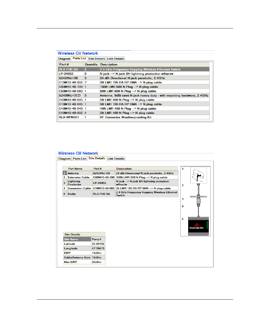Sort parts list by the Quantity column header
The image size is (255, 331).
tap(91, 65)
